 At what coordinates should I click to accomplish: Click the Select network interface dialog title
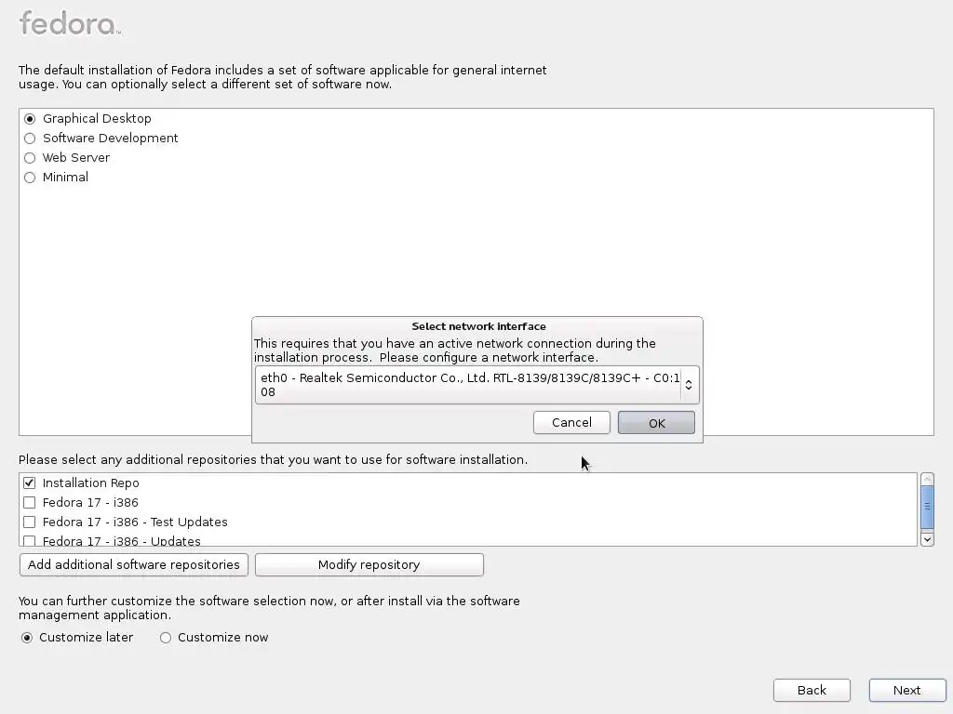click(478, 326)
